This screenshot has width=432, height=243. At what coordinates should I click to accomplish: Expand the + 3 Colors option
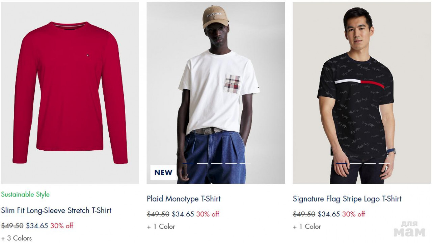[16, 238]
